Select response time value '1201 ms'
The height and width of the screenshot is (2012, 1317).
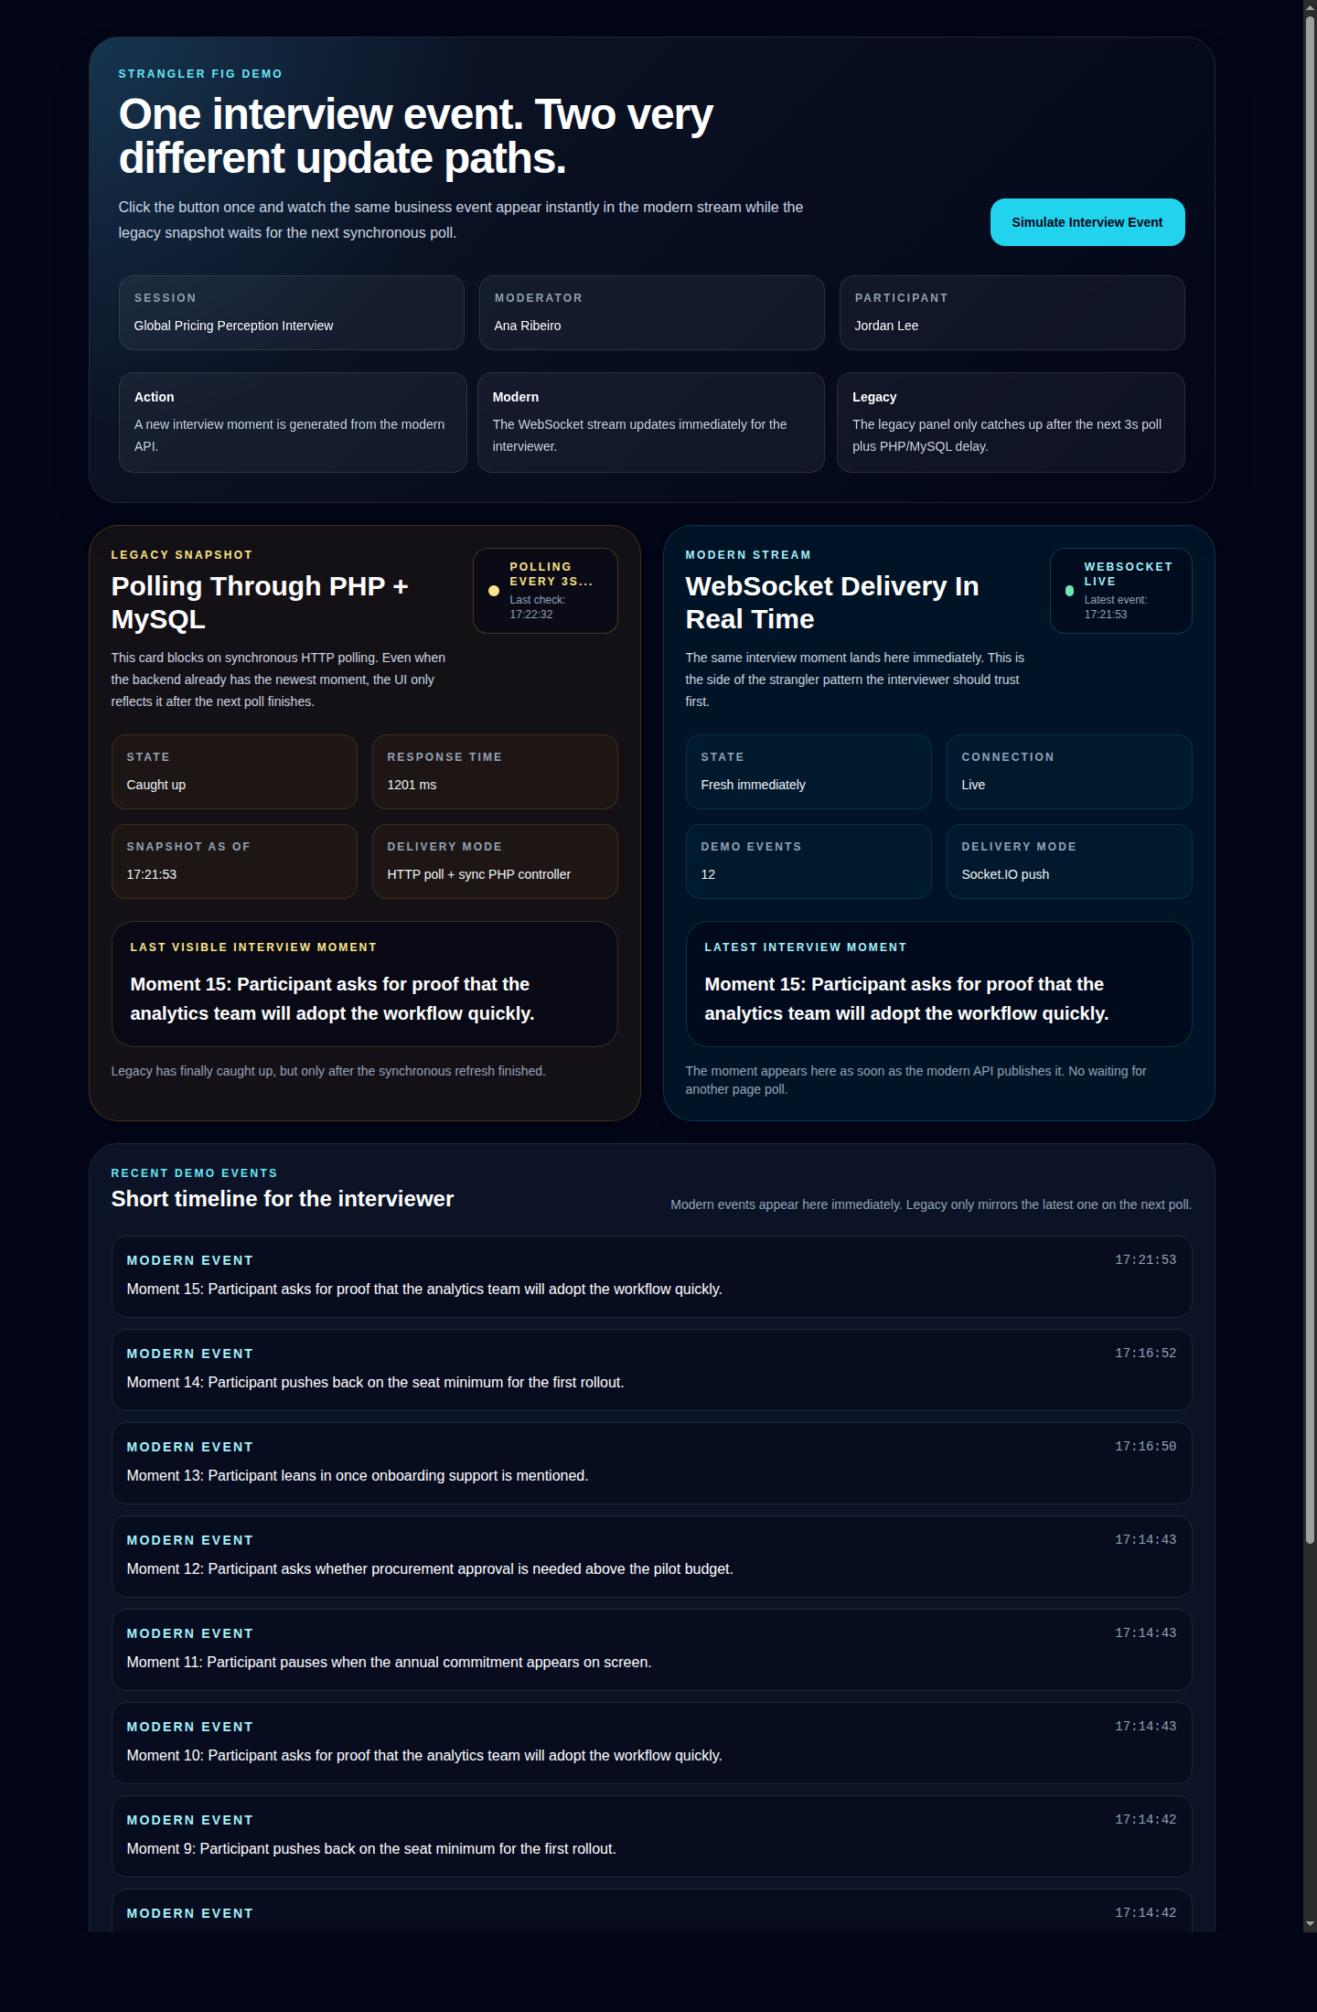[x=412, y=785]
